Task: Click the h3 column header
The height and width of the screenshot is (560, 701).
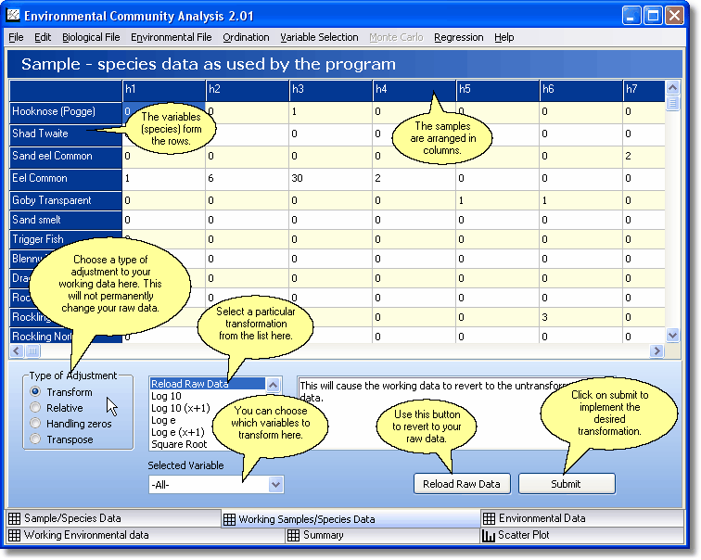Action: click(x=331, y=89)
